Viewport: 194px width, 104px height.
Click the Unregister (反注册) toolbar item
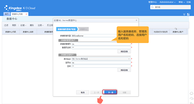pos(50,25)
